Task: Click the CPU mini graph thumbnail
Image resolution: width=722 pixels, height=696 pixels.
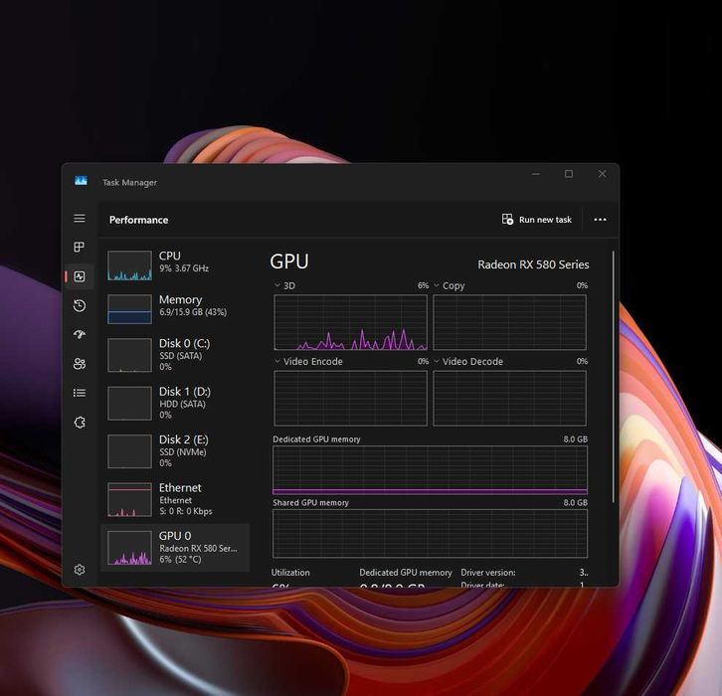Action: pos(129,265)
